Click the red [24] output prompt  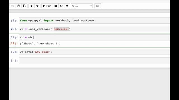[x=13, y=44]
